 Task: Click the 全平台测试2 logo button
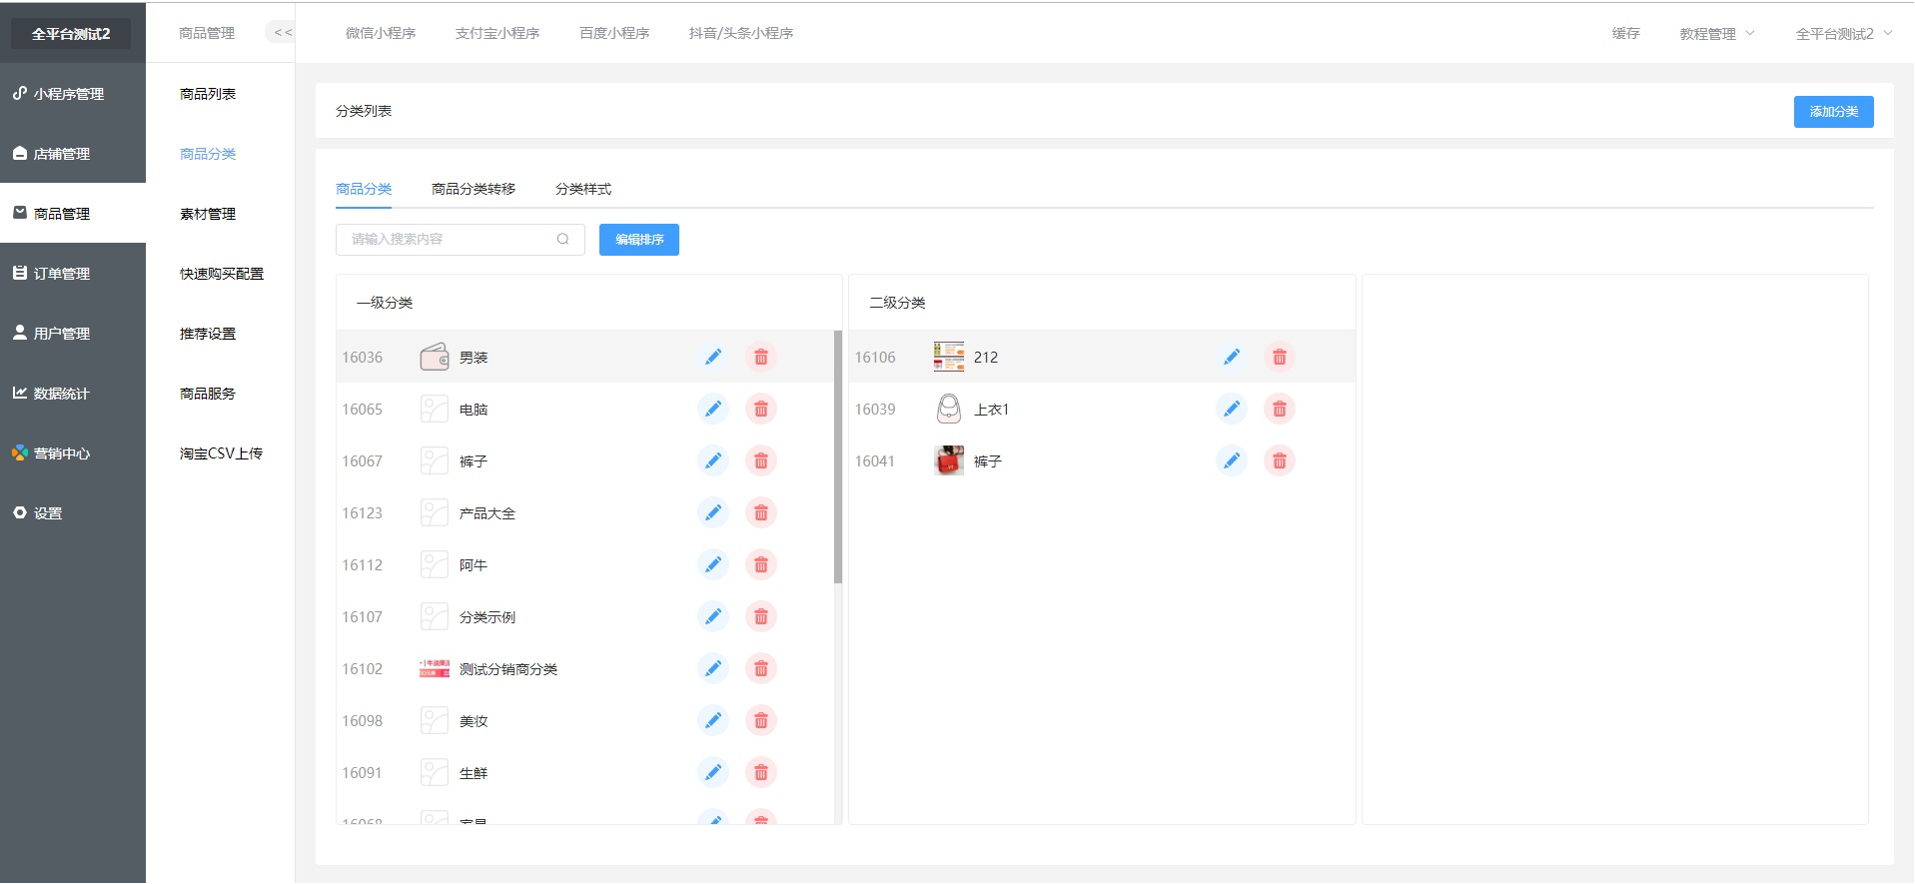71,33
